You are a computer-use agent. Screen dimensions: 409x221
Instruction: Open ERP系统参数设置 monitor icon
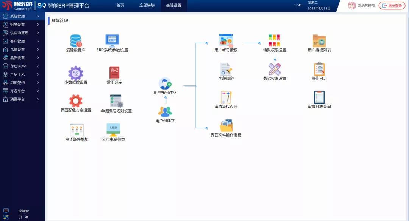tap(112, 41)
